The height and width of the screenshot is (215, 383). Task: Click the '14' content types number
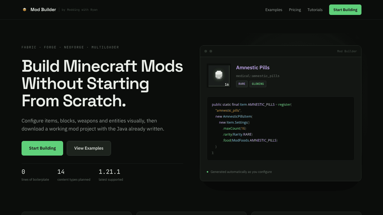[x=61, y=172]
